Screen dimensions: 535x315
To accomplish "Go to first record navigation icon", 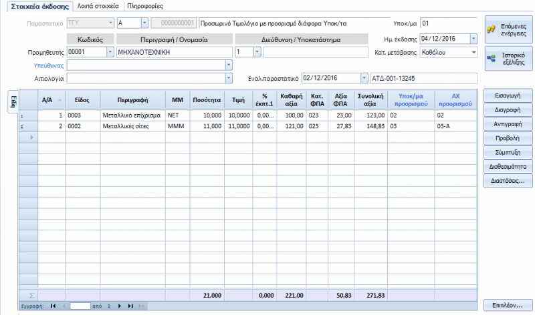I will (x=53, y=306).
